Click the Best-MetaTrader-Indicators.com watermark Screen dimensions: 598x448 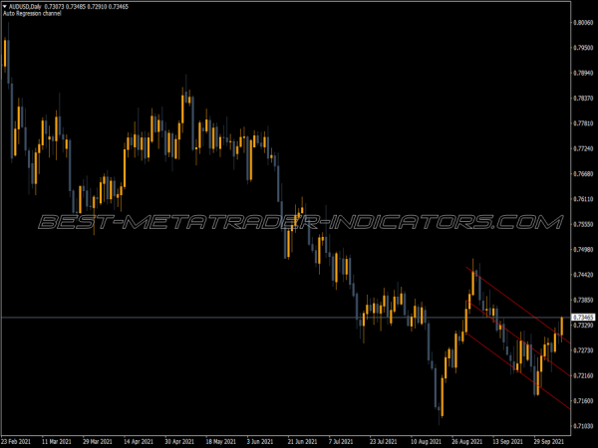click(299, 222)
